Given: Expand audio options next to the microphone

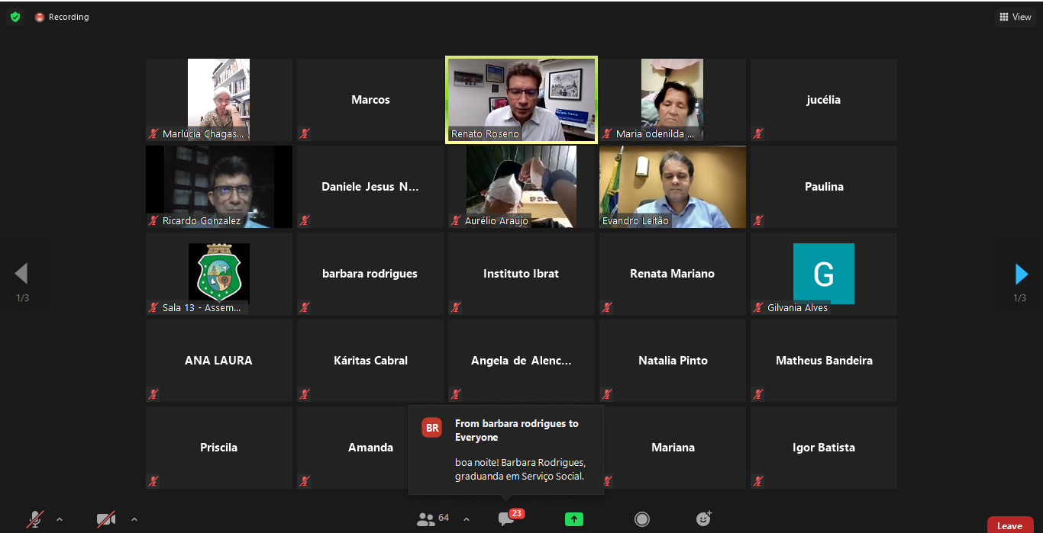Looking at the screenshot, I should tap(60, 519).
